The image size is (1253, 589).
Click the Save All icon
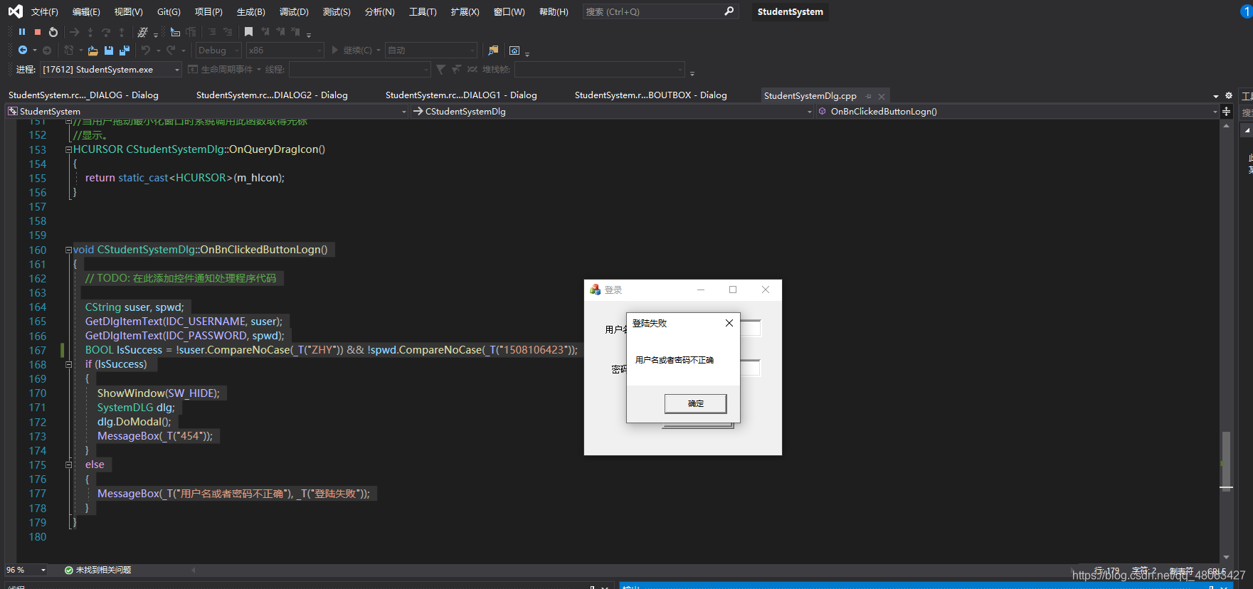125,51
